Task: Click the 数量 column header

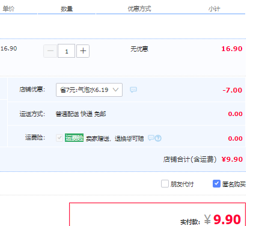Action: tap(67, 9)
